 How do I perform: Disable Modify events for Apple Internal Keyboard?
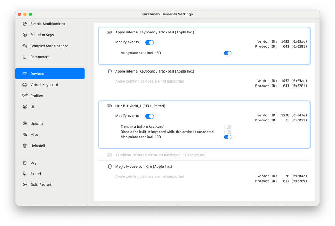tap(149, 42)
